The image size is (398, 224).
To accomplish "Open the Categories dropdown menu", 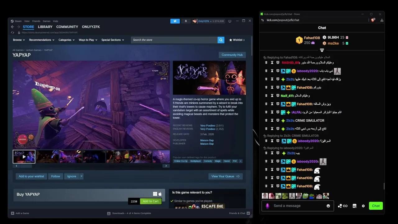I will 67,40.
